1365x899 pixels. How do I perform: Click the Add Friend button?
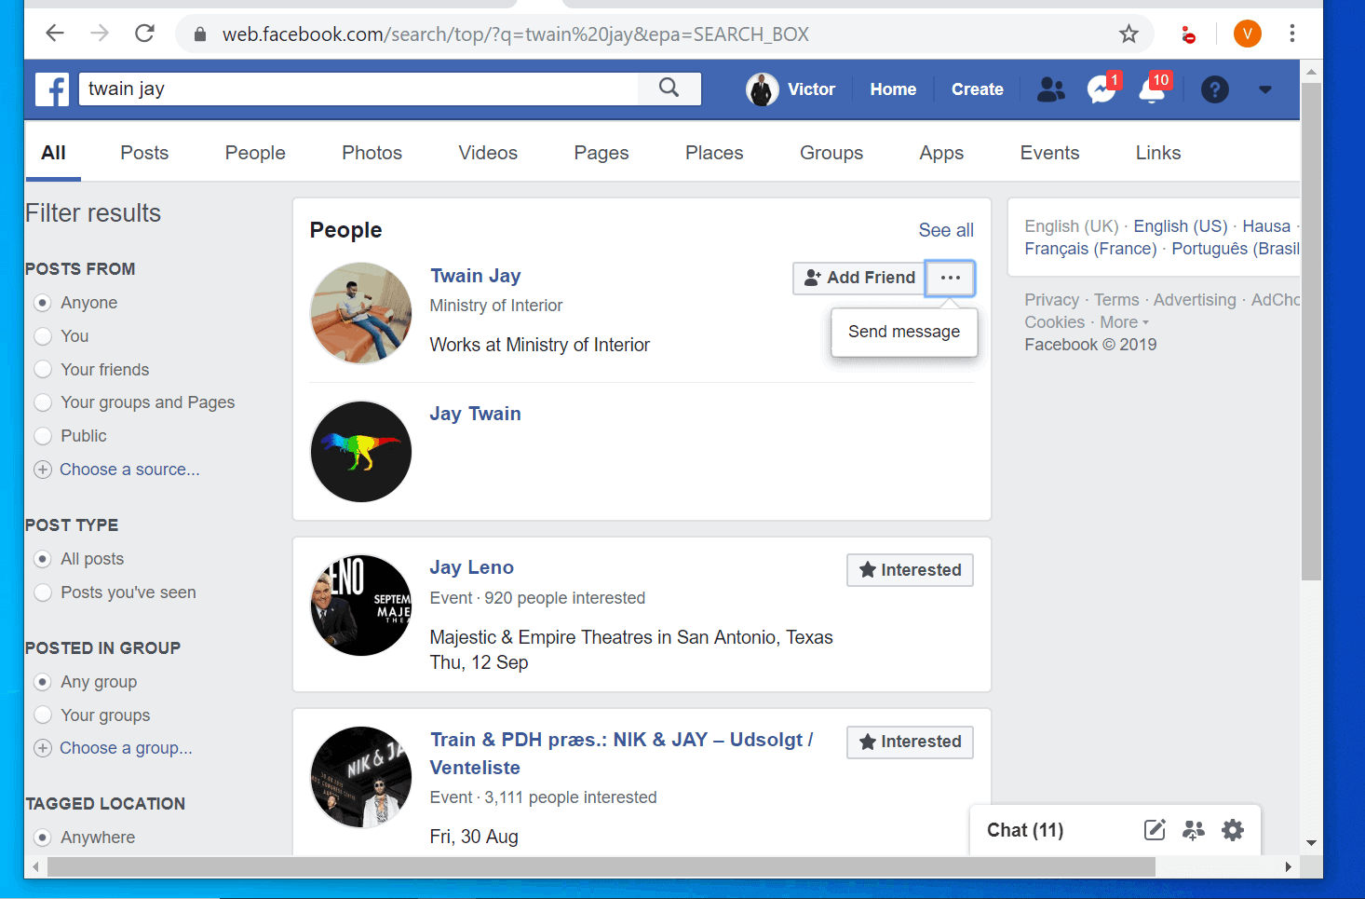[859, 278]
